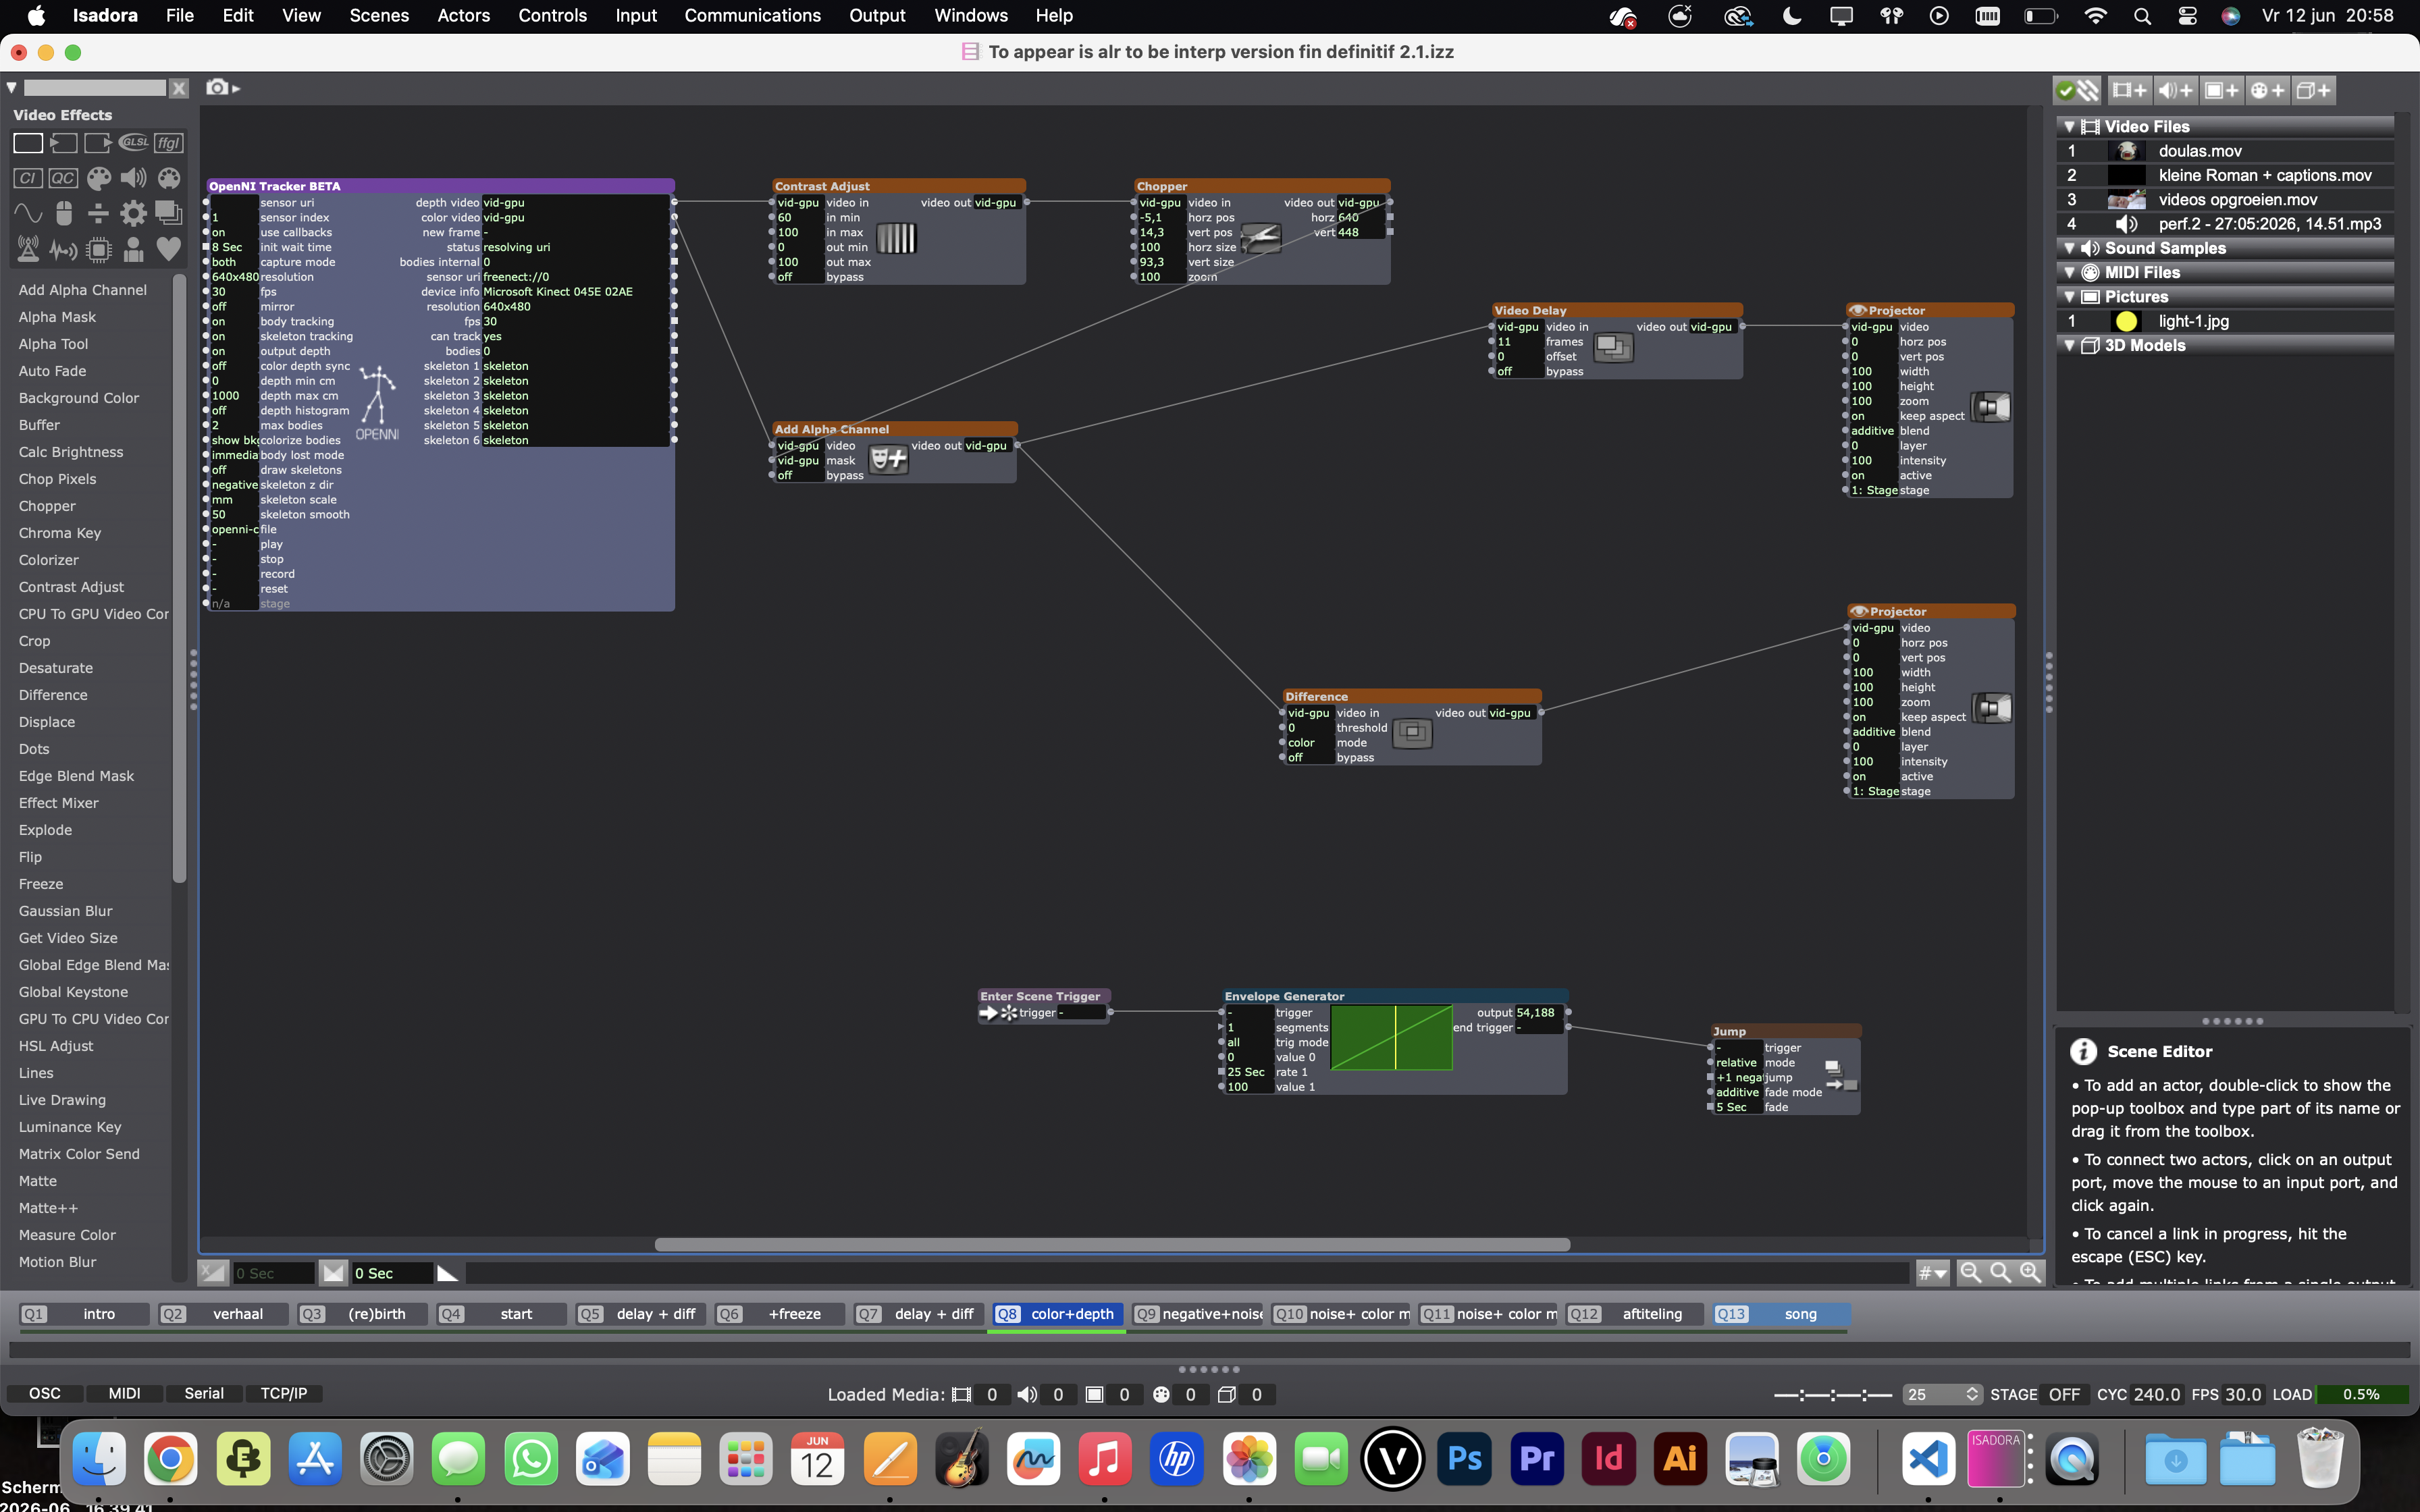Toggle Video Delay bypass off value

(1518, 371)
